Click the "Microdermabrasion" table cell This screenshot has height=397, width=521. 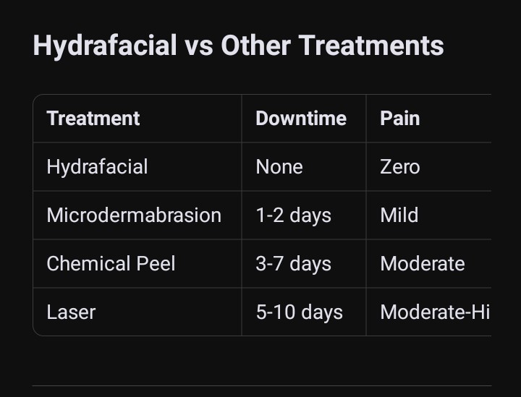click(134, 215)
